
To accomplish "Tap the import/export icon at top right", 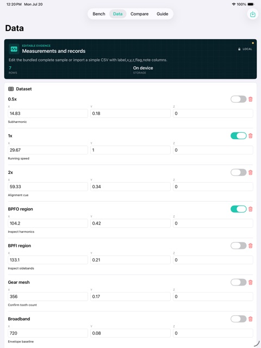I will pyautogui.click(x=252, y=14).
